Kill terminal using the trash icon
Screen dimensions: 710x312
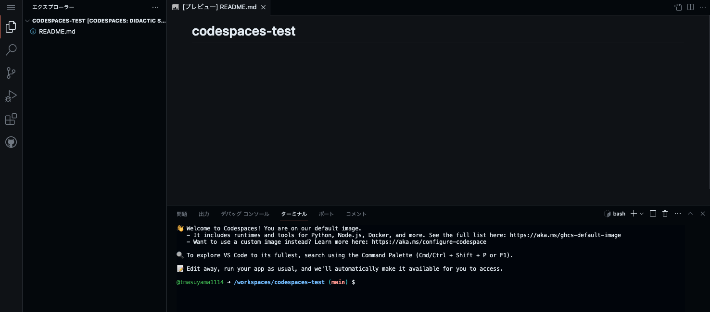(x=665, y=214)
